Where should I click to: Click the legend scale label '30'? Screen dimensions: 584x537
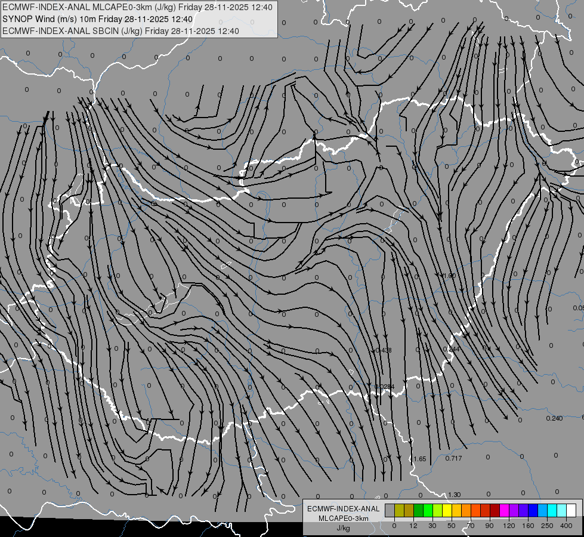pos(432,526)
